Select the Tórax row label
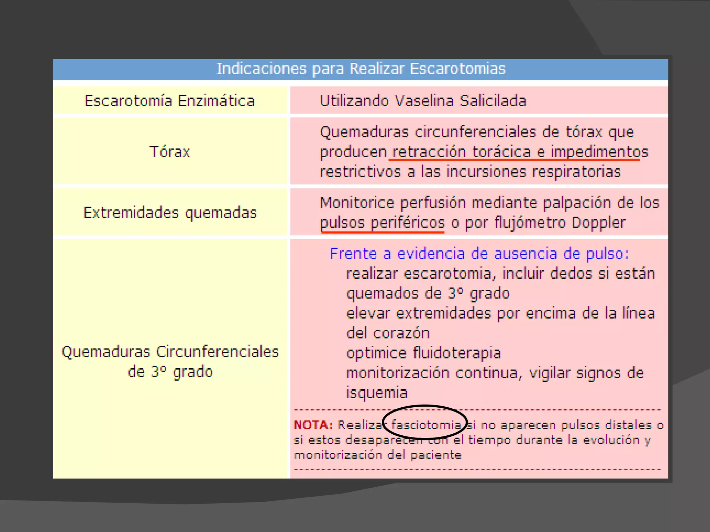This screenshot has width=710, height=532. click(170, 152)
